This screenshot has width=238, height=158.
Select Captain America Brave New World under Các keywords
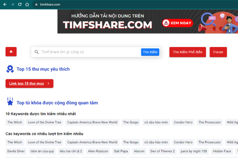[92, 142]
